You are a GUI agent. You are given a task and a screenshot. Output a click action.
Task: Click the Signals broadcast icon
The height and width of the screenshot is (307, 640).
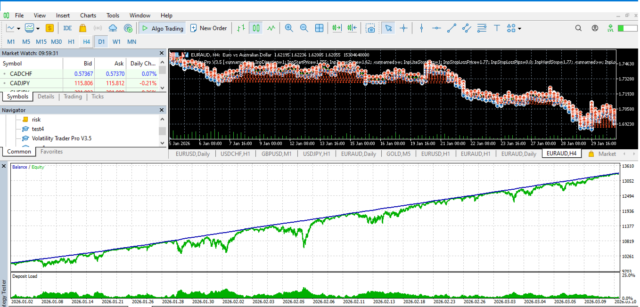(x=98, y=28)
